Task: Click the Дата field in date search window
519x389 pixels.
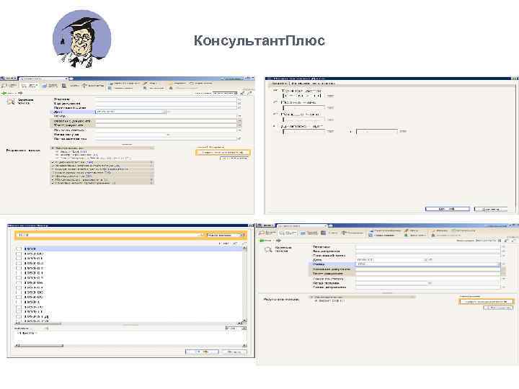Action: (x=130, y=112)
